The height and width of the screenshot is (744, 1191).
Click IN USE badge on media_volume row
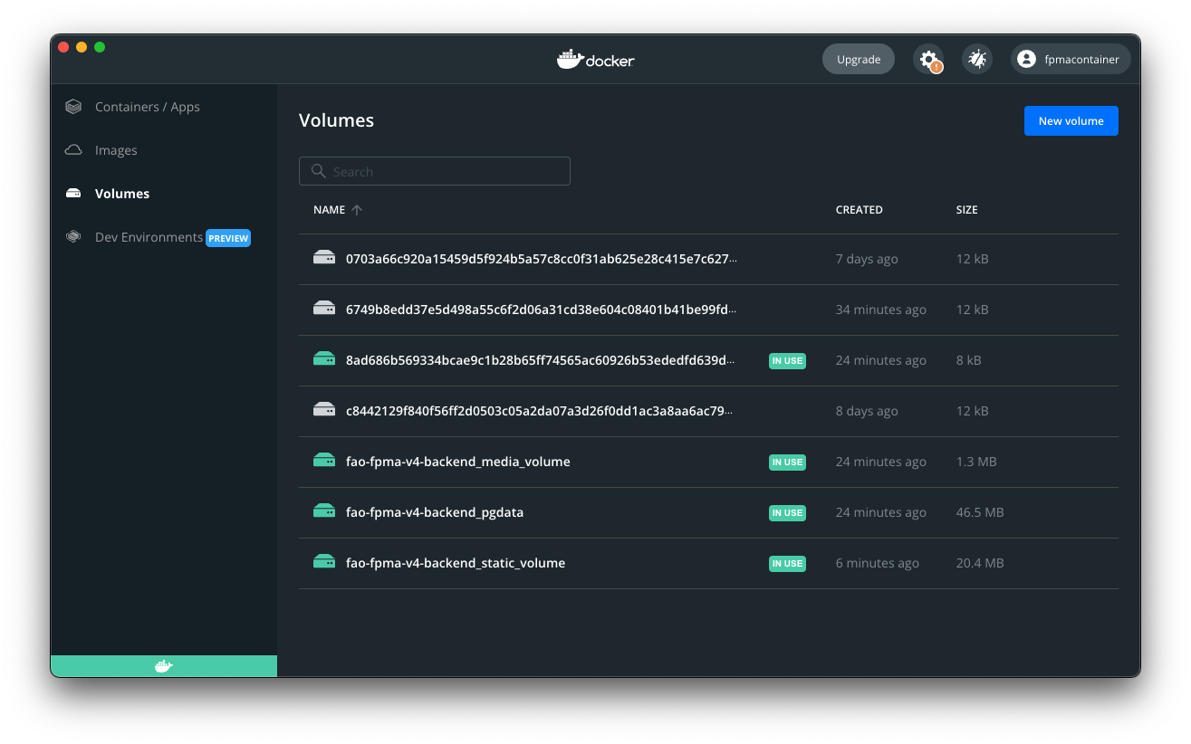[x=787, y=462]
